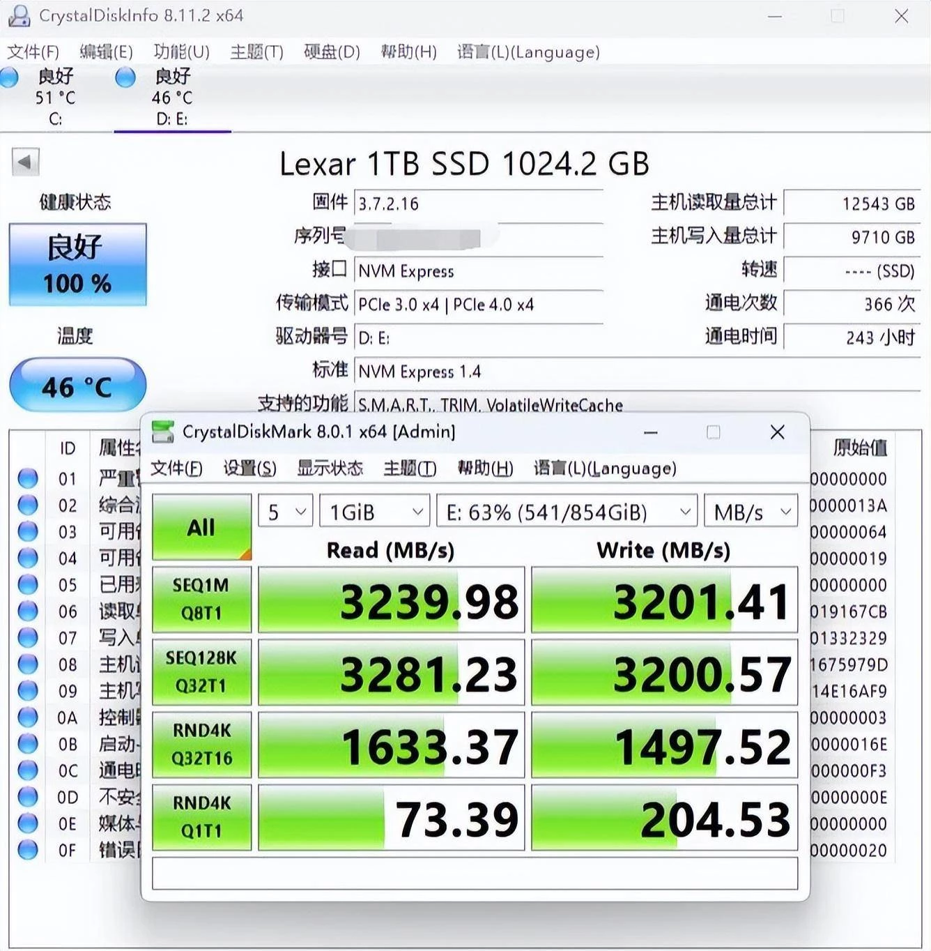Click status circle for attribute 01
Screen dimensions: 931x951
[x=28, y=478]
